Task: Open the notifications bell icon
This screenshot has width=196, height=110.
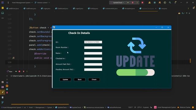Action: (194, 8)
